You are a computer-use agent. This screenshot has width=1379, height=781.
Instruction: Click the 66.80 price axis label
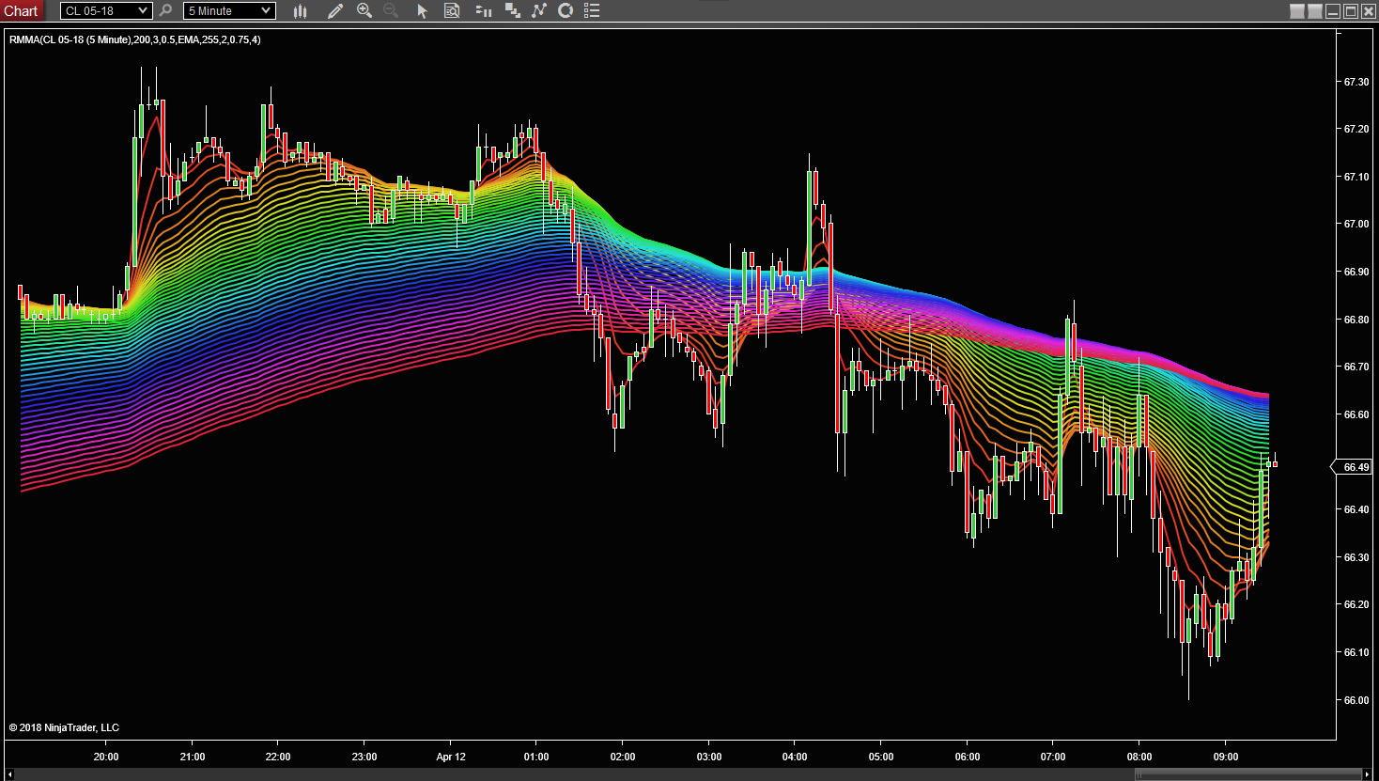[1356, 320]
